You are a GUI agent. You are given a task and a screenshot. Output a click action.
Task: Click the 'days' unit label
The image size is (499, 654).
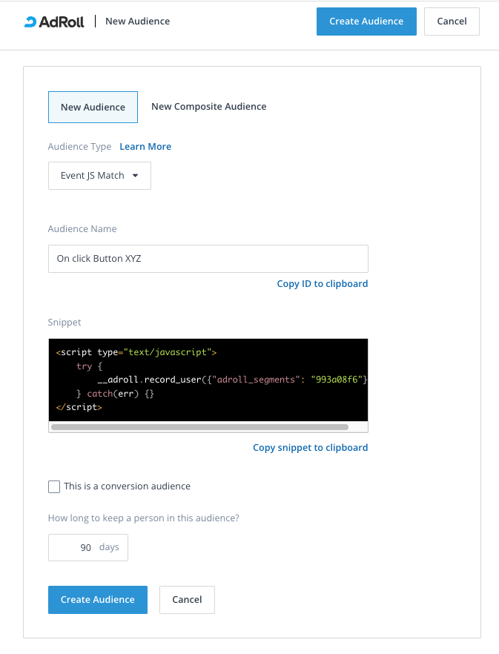(109, 547)
